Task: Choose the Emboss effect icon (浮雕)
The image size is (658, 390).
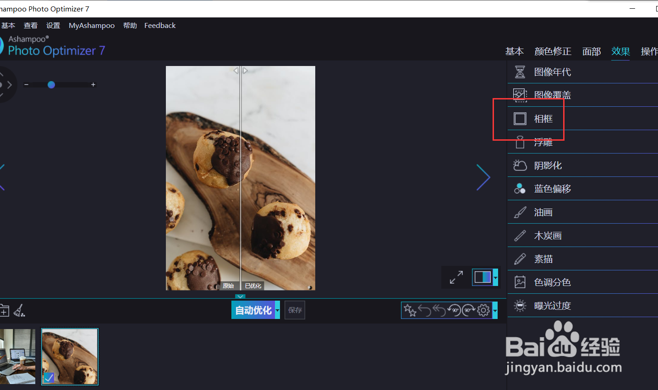Action: point(520,142)
